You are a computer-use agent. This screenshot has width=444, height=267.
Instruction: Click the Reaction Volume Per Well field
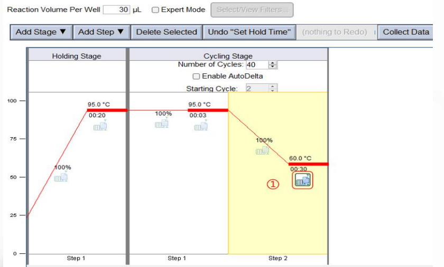(x=116, y=10)
